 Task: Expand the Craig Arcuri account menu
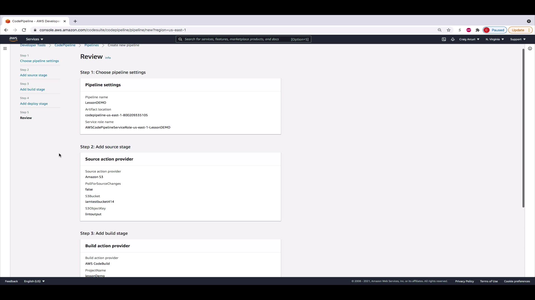click(469, 39)
